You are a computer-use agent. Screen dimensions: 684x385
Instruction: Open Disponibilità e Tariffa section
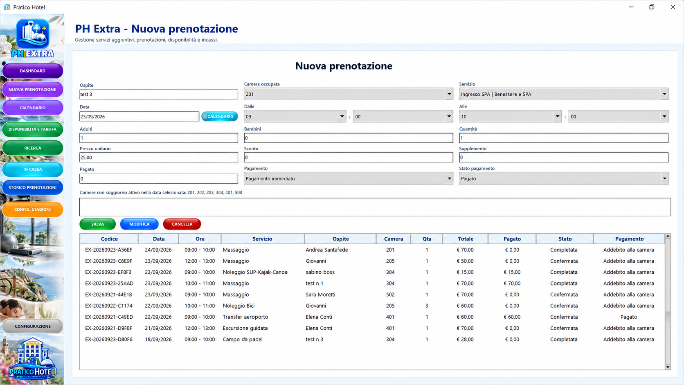coord(33,129)
